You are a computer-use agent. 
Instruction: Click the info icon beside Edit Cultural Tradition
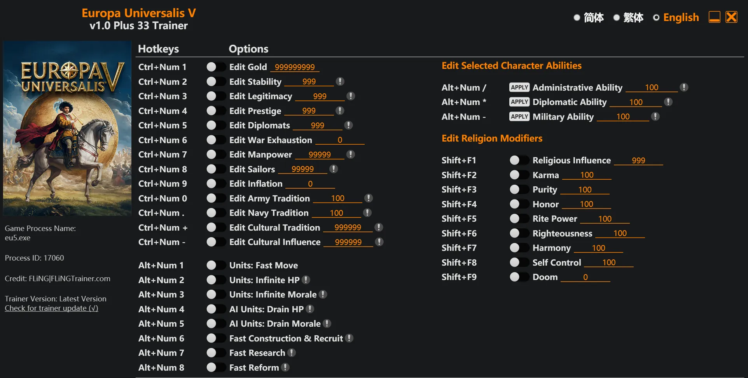point(379,227)
